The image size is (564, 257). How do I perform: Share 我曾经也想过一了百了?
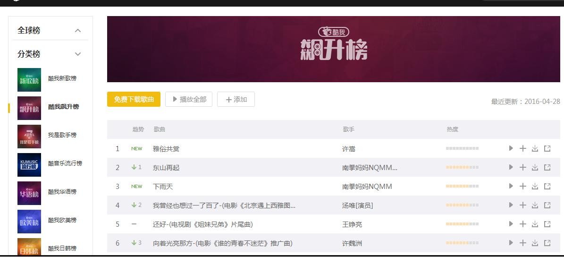(547, 205)
